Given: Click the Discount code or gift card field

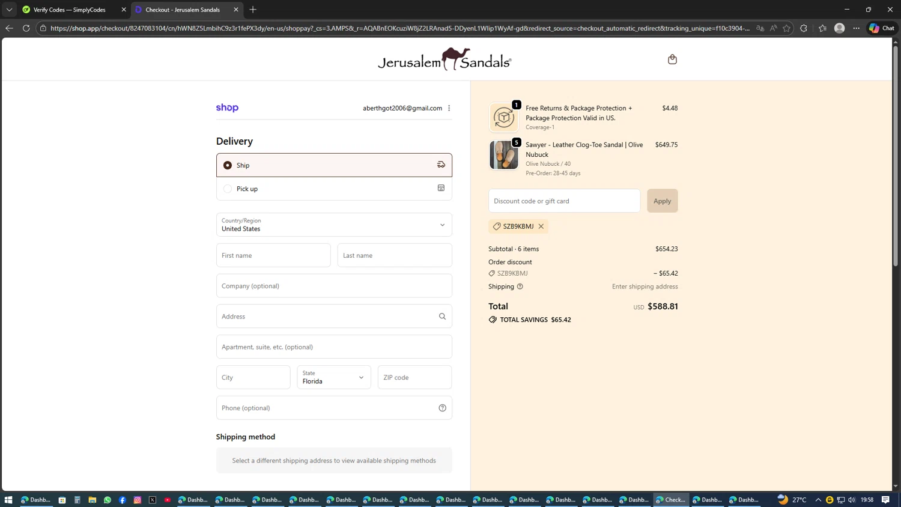Looking at the screenshot, I should [x=565, y=201].
